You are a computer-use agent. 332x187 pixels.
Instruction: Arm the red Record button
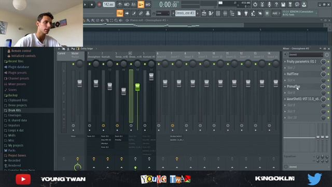coord(99,4)
